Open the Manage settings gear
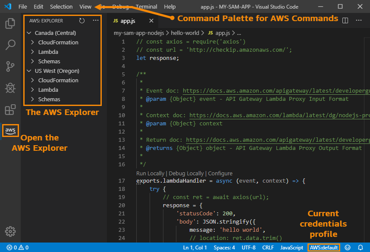370x252 pixels. tap(10, 231)
